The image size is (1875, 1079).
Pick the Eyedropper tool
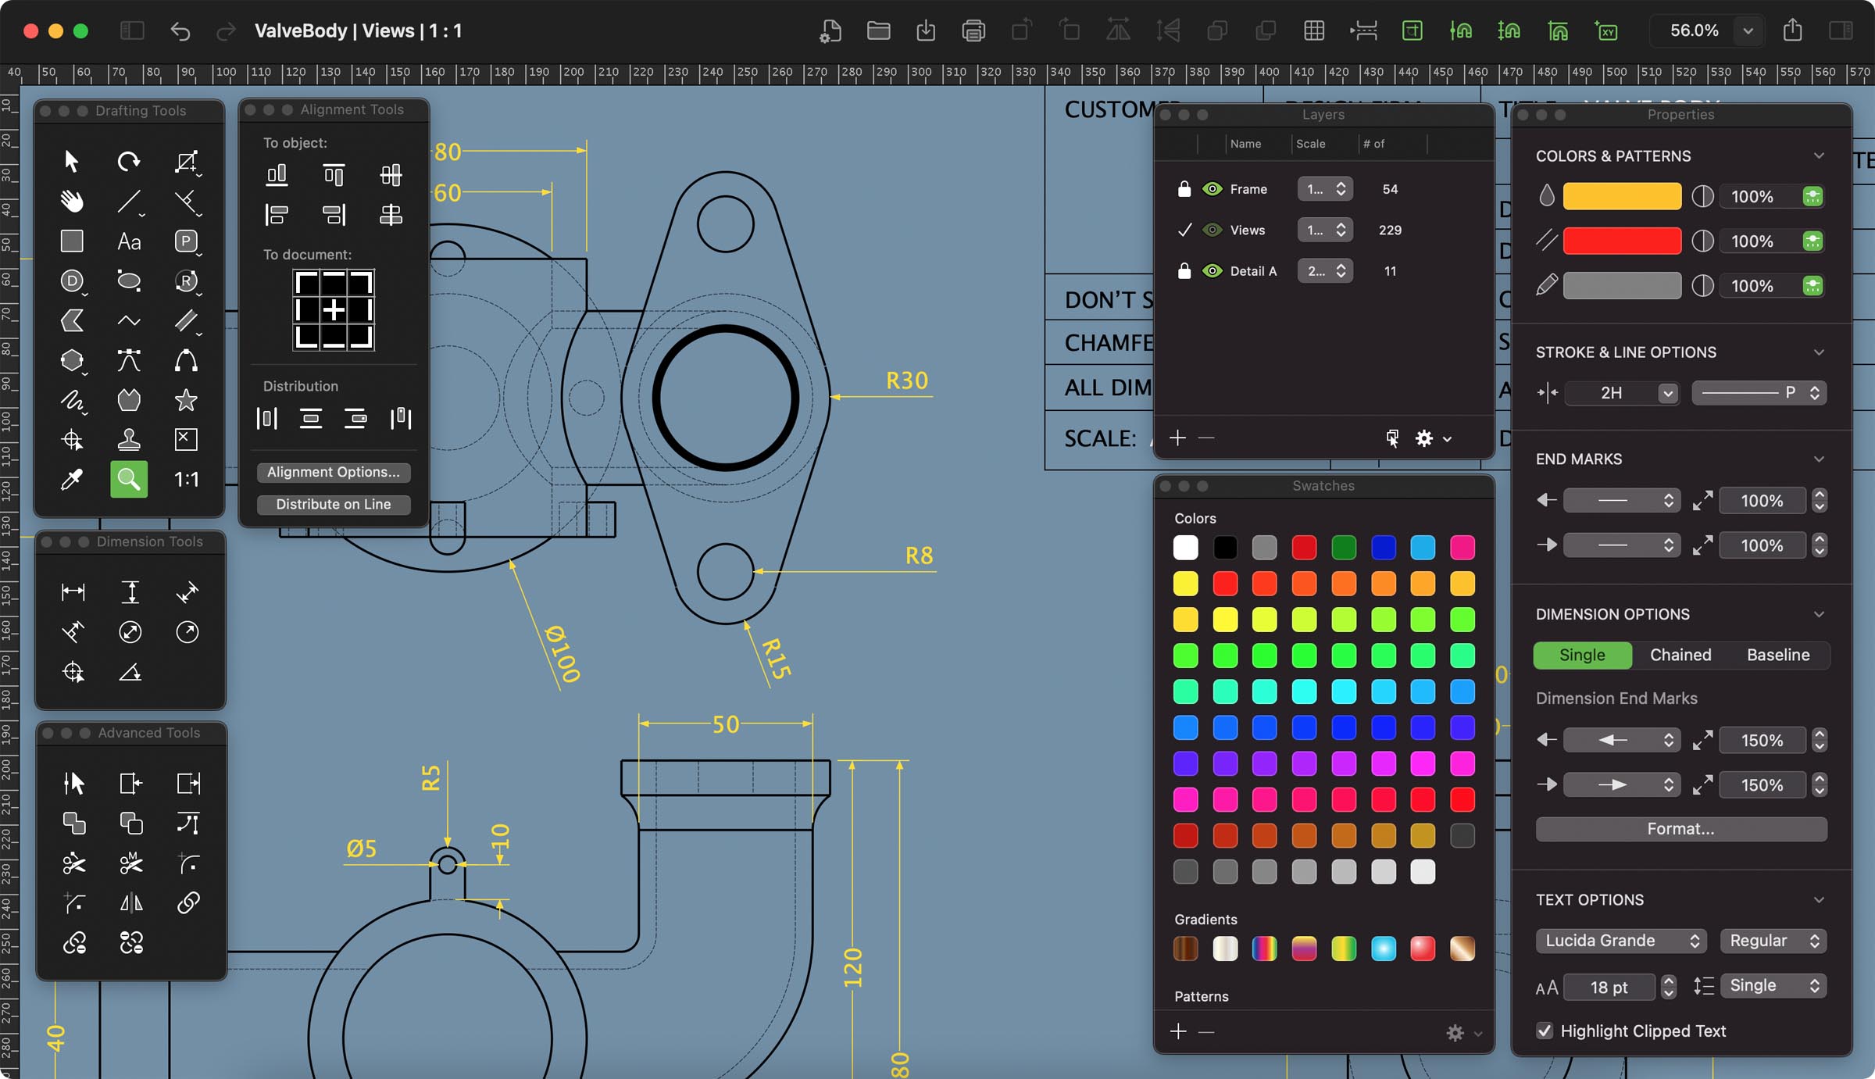coord(71,479)
